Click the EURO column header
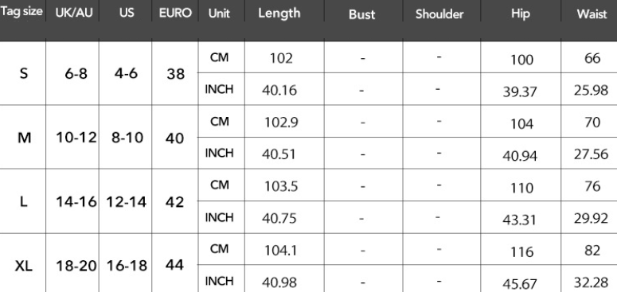The height and width of the screenshot is (292, 617). [x=175, y=13]
